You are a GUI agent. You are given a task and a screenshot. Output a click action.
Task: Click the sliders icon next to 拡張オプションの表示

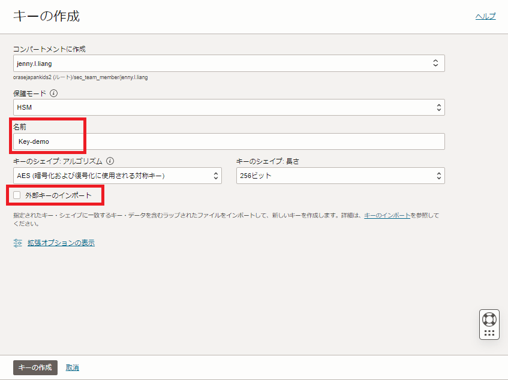[18, 243]
